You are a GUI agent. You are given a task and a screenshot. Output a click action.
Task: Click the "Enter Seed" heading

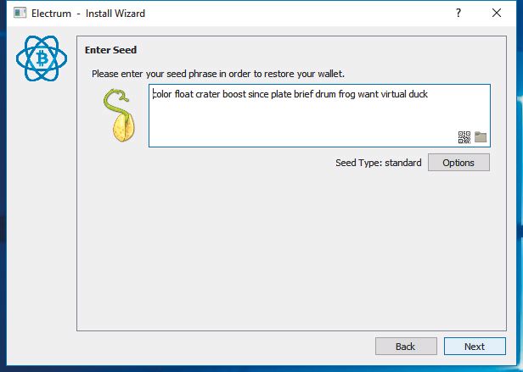pyautogui.click(x=110, y=50)
